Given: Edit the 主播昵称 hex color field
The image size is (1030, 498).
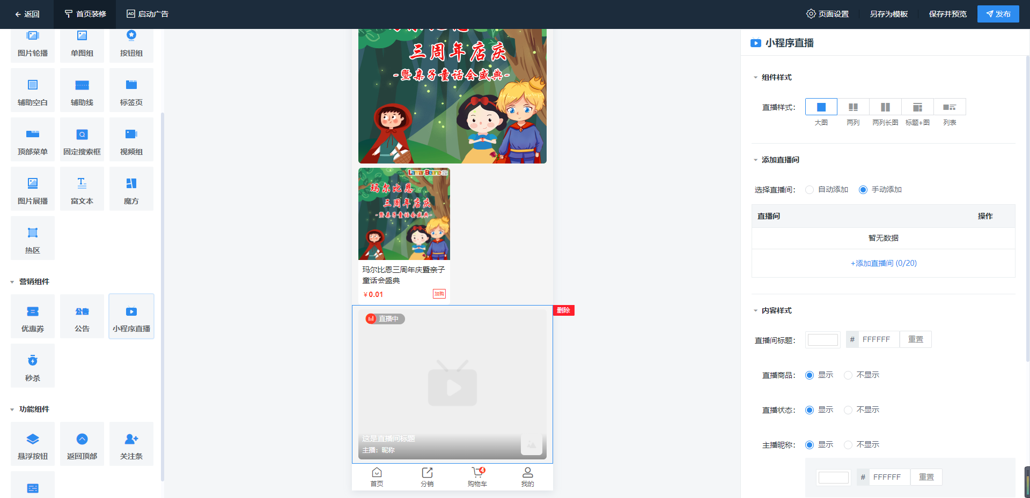Looking at the screenshot, I should [889, 478].
